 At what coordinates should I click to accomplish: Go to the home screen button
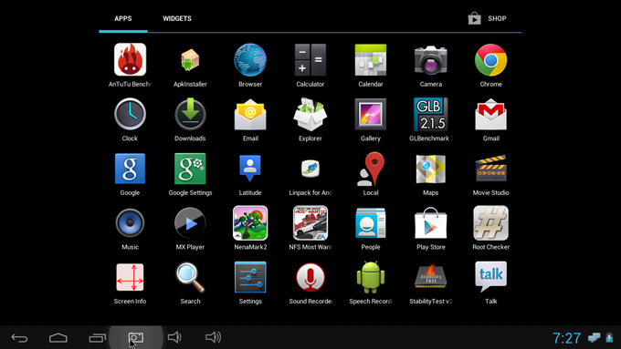click(58, 338)
